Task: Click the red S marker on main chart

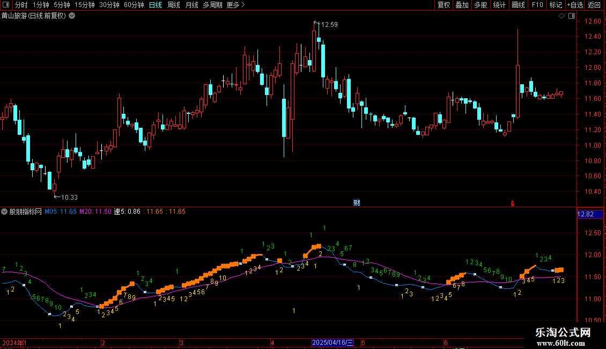Action: pyautogui.click(x=513, y=203)
